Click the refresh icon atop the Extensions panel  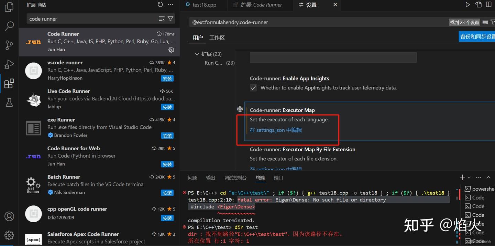160,4
